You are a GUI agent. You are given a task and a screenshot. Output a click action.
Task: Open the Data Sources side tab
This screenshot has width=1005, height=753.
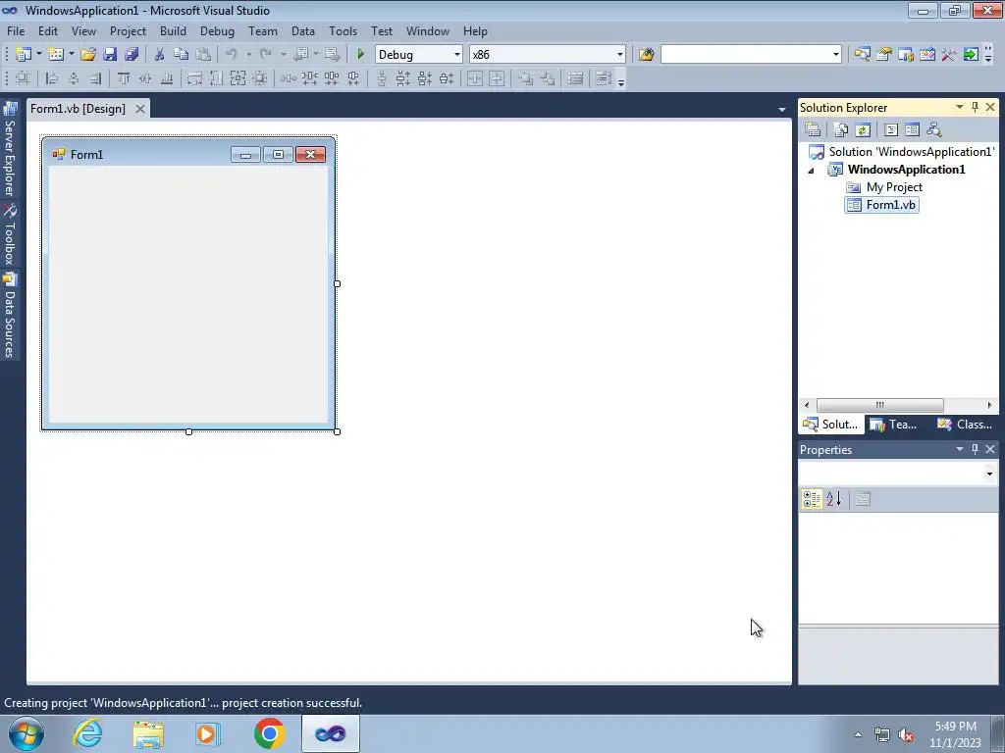pyautogui.click(x=10, y=315)
